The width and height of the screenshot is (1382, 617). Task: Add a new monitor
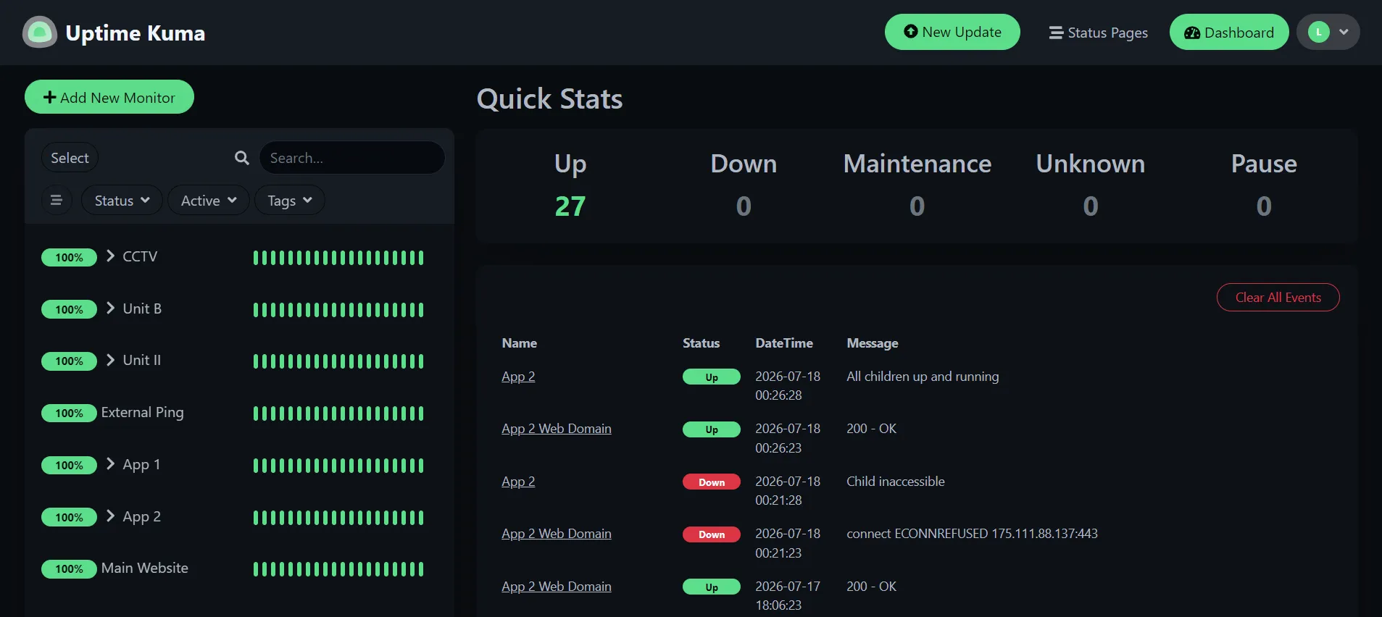point(109,97)
